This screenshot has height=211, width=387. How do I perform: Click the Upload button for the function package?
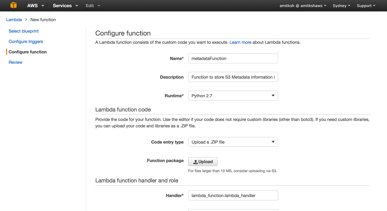(203, 161)
